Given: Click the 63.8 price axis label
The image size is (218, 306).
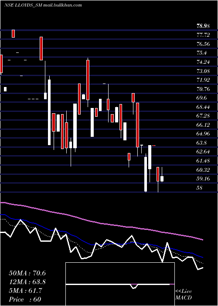Looking at the screenshot, I should point(201,143).
